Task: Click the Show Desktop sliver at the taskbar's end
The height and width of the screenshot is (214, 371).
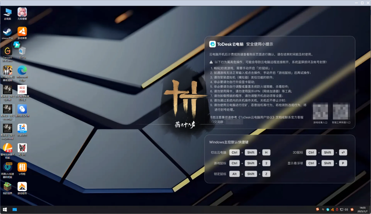Action: point(370,209)
